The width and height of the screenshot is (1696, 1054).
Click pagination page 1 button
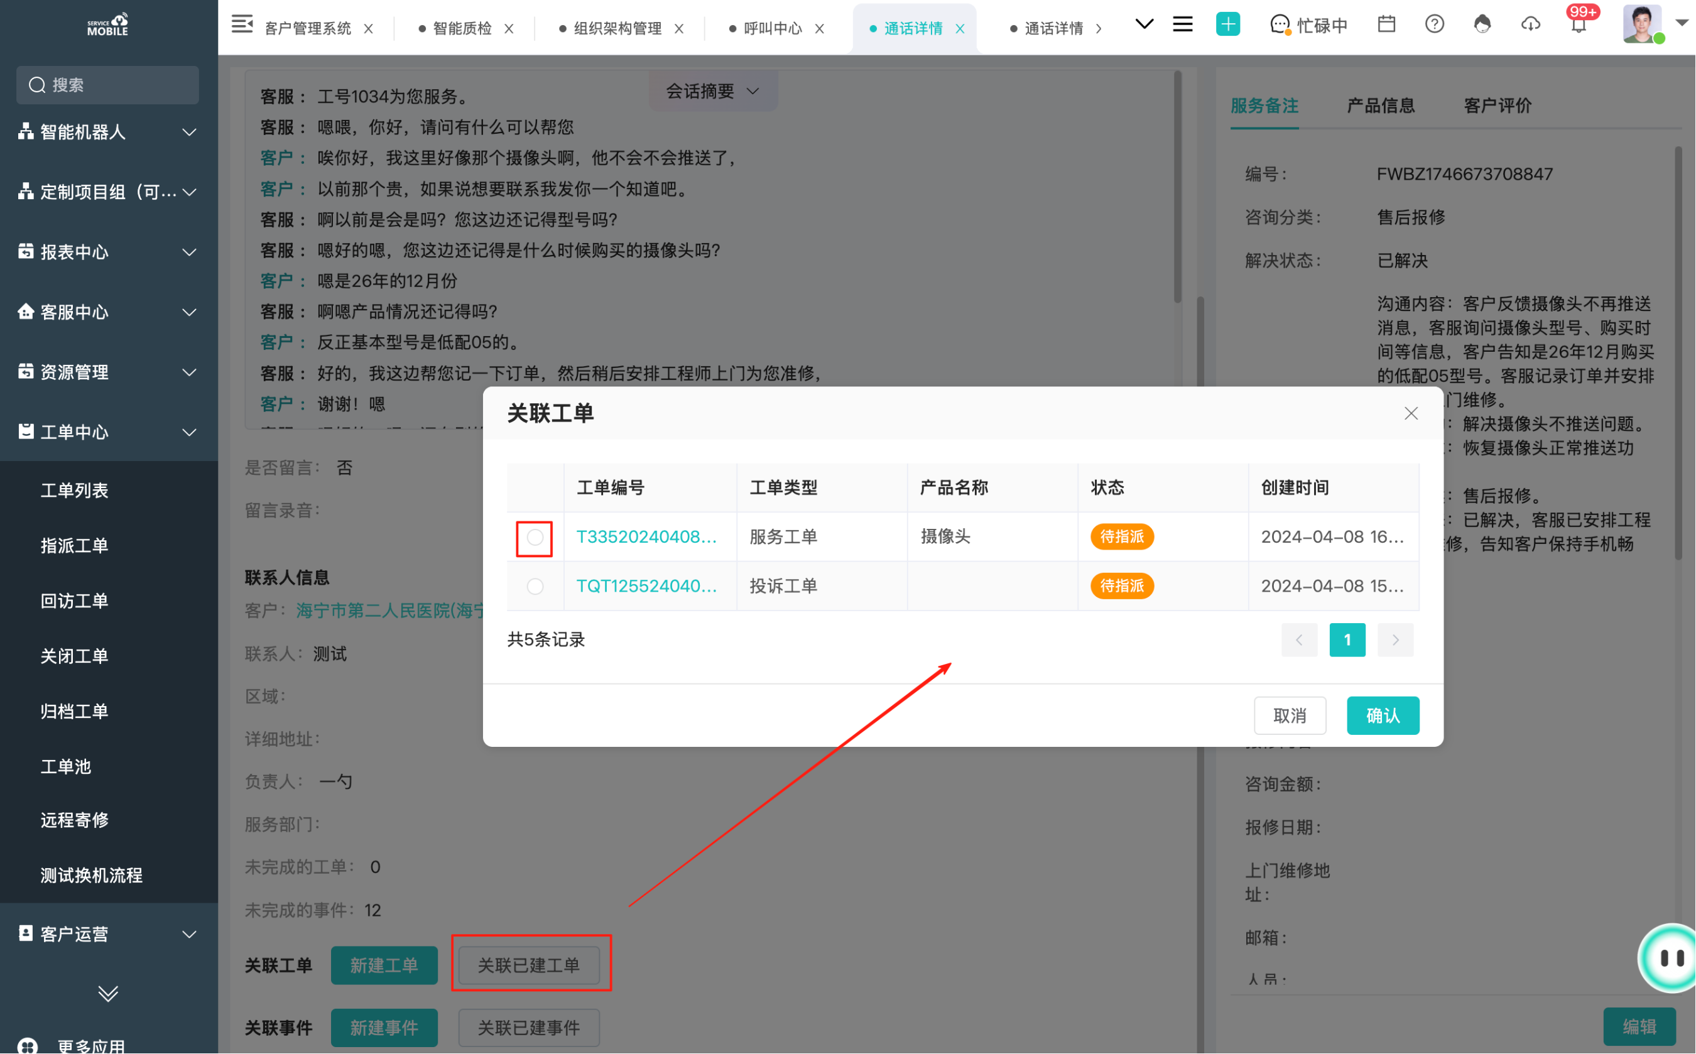point(1347,640)
